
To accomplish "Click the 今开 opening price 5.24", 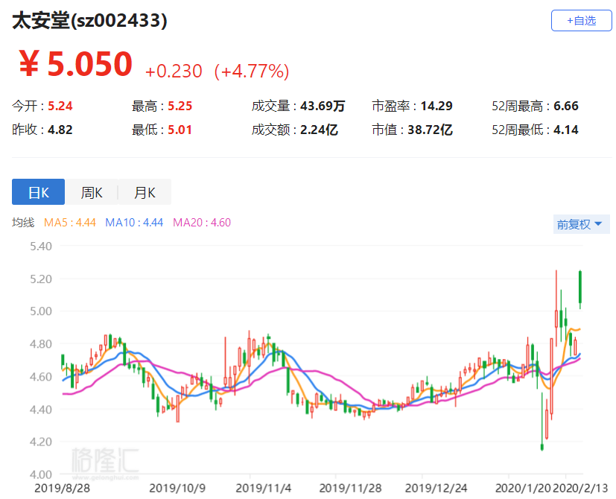I will pyautogui.click(x=60, y=106).
